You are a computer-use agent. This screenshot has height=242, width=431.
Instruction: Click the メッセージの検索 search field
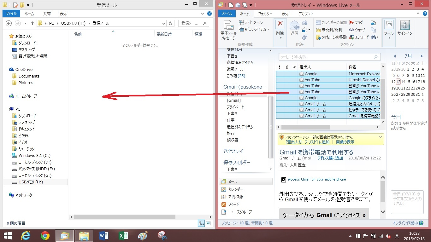[x=330, y=57]
